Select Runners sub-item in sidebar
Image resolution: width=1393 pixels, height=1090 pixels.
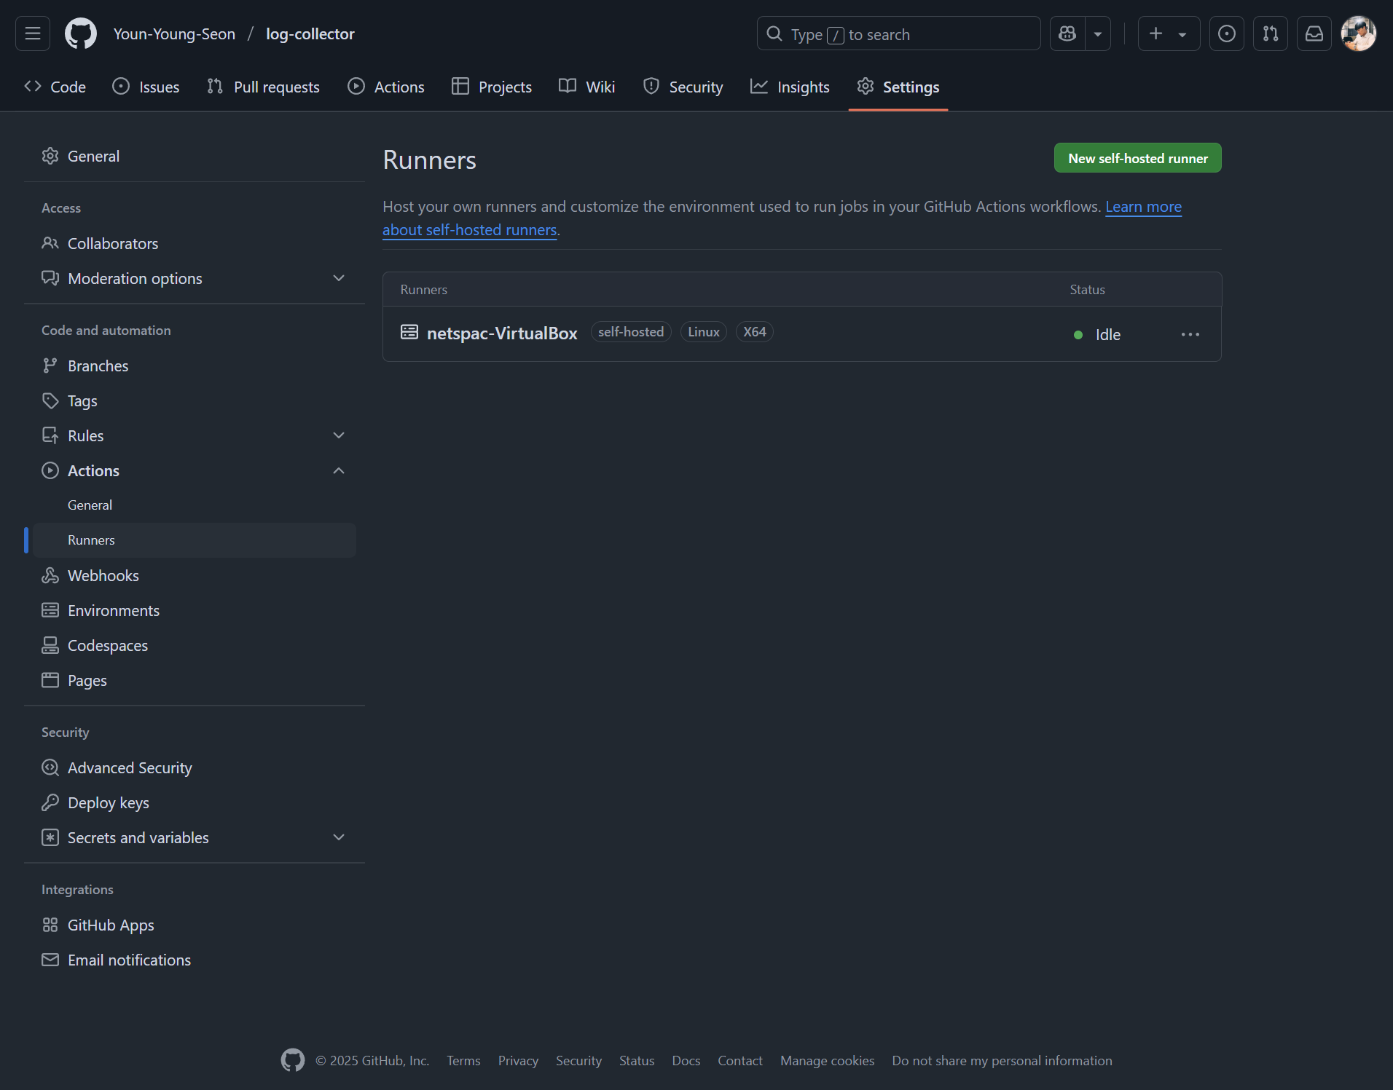pyautogui.click(x=195, y=540)
